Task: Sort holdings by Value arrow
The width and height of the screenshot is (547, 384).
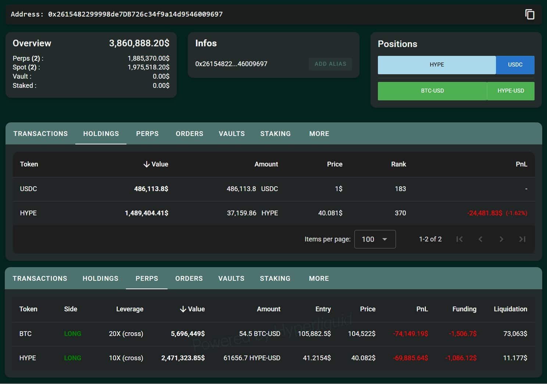Action: 147,164
